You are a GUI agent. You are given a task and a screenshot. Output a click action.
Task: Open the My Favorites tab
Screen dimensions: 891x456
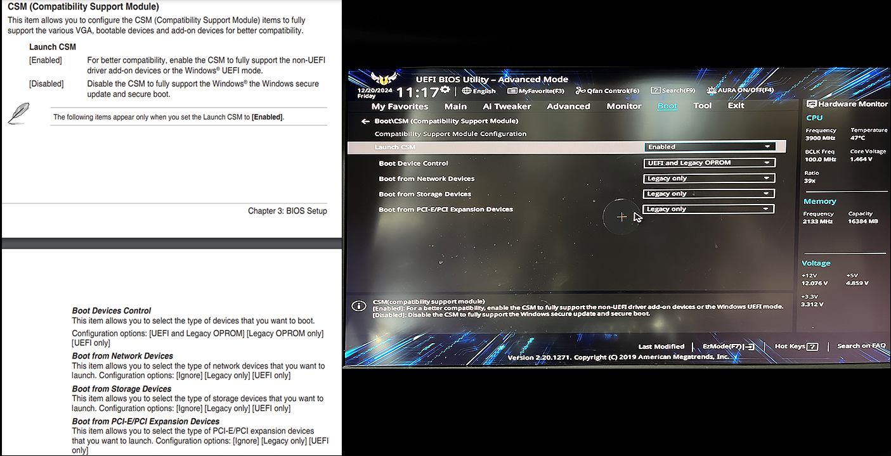coord(400,106)
